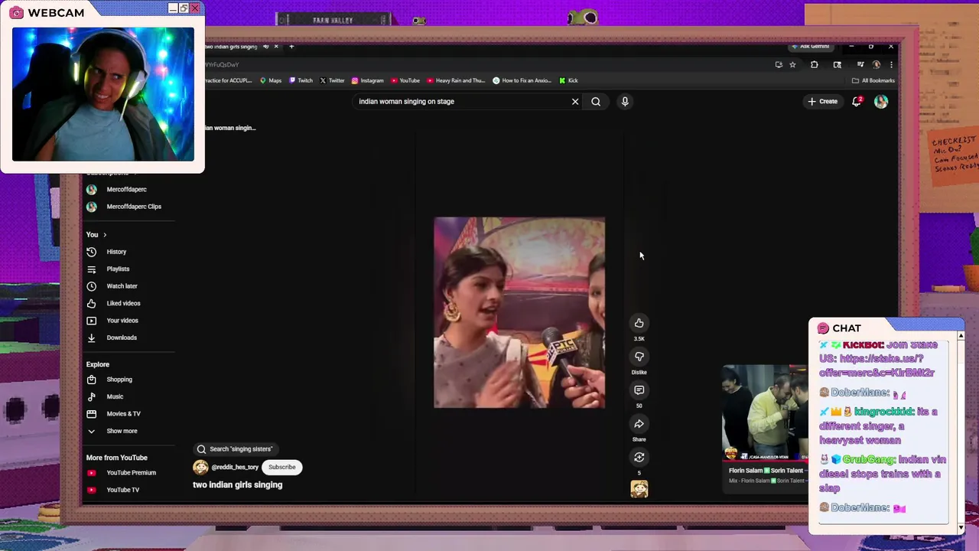
Task: Open the Kick bookmark
Action: [568, 80]
